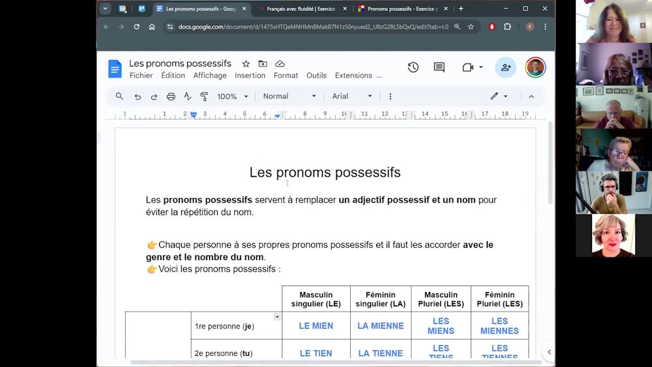Open the Insertion menu

(250, 76)
